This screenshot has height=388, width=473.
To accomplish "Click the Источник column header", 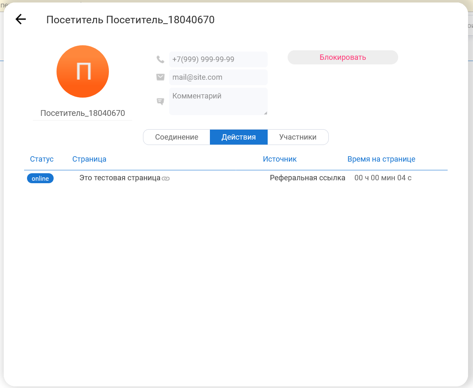I will 280,159.
